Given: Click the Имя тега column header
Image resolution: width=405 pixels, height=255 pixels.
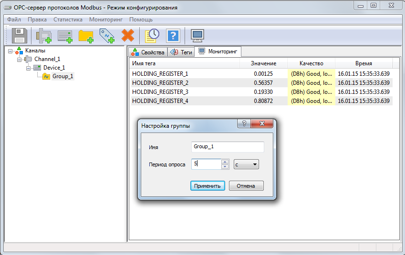Looking at the screenshot, I should click(185, 63).
